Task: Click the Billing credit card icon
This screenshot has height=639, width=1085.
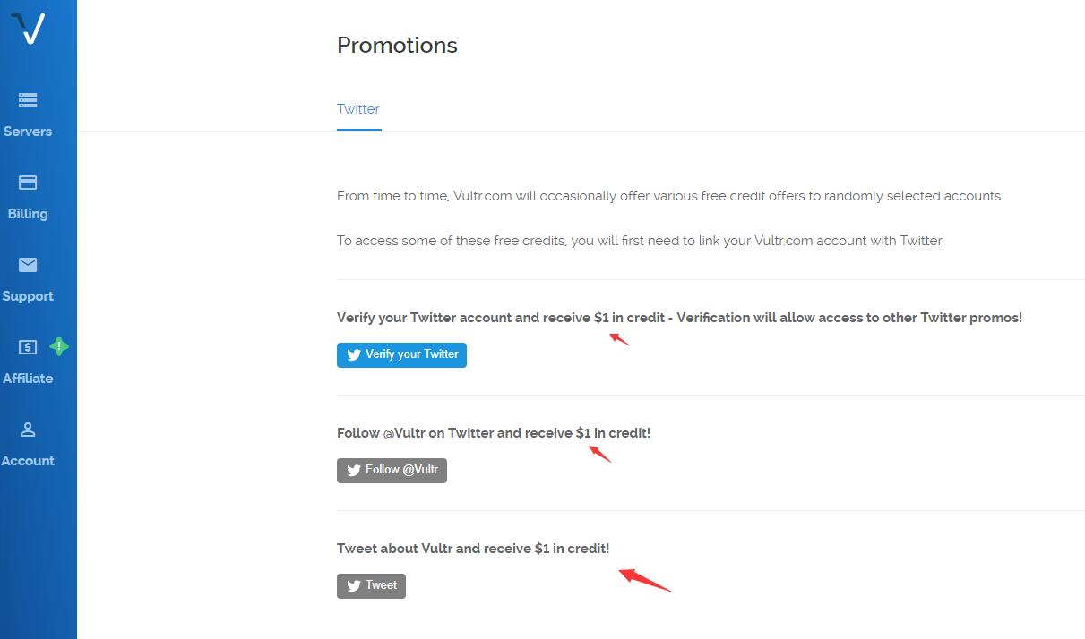Action: click(28, 183)
